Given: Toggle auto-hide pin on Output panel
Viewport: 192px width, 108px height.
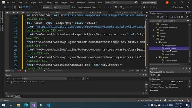Looking at the screenshot, I should [143, 75].
